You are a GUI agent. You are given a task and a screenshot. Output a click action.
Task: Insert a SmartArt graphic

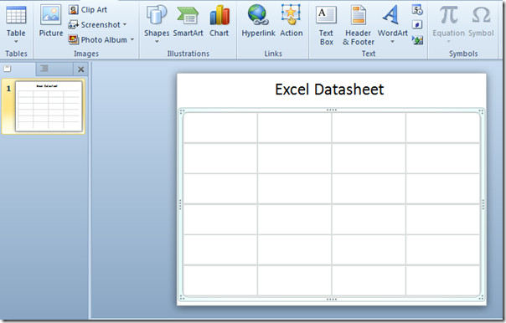coord(188,21)
